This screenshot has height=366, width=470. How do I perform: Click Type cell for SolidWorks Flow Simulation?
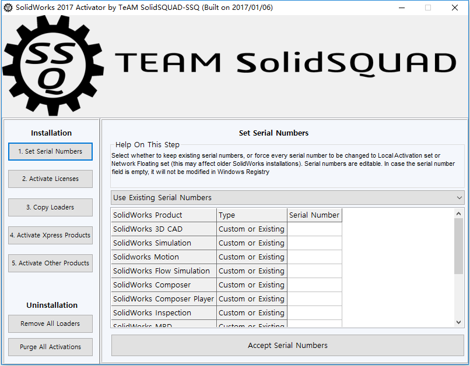click(252, 271)
